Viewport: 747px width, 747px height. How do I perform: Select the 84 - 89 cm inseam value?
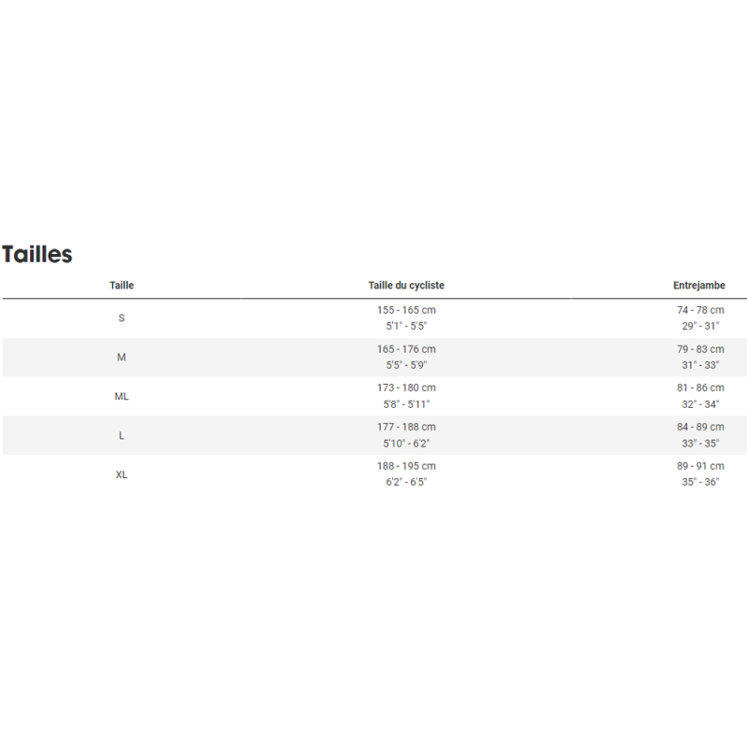pyautogui.click(x=698, y=427)
